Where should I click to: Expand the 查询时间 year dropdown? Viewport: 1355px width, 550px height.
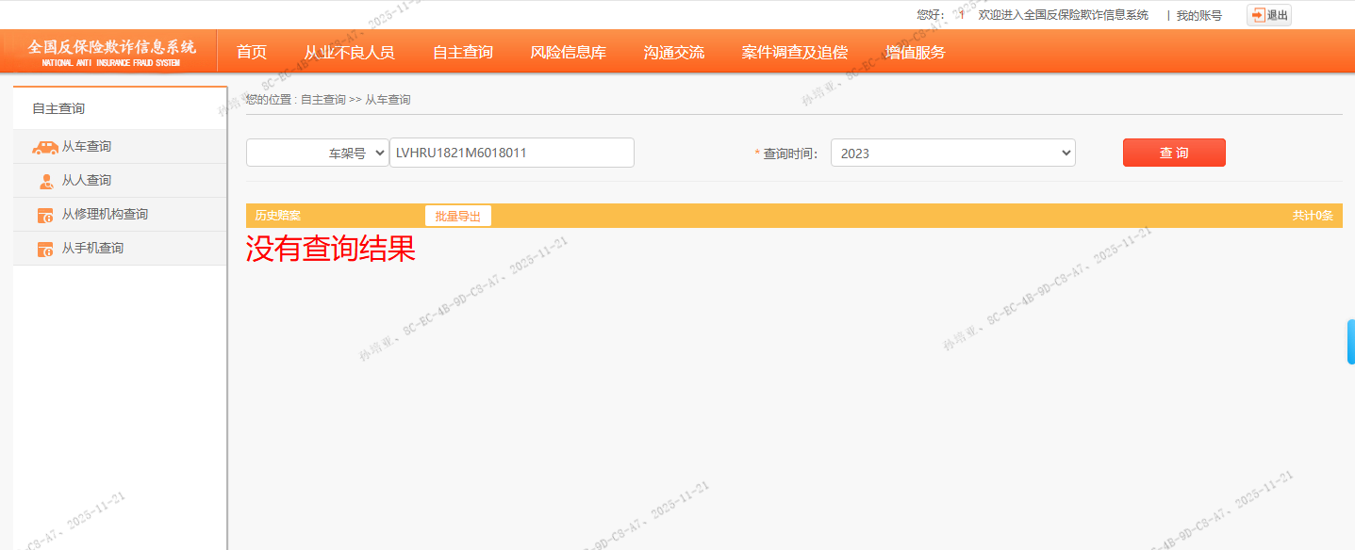[952, 153]
